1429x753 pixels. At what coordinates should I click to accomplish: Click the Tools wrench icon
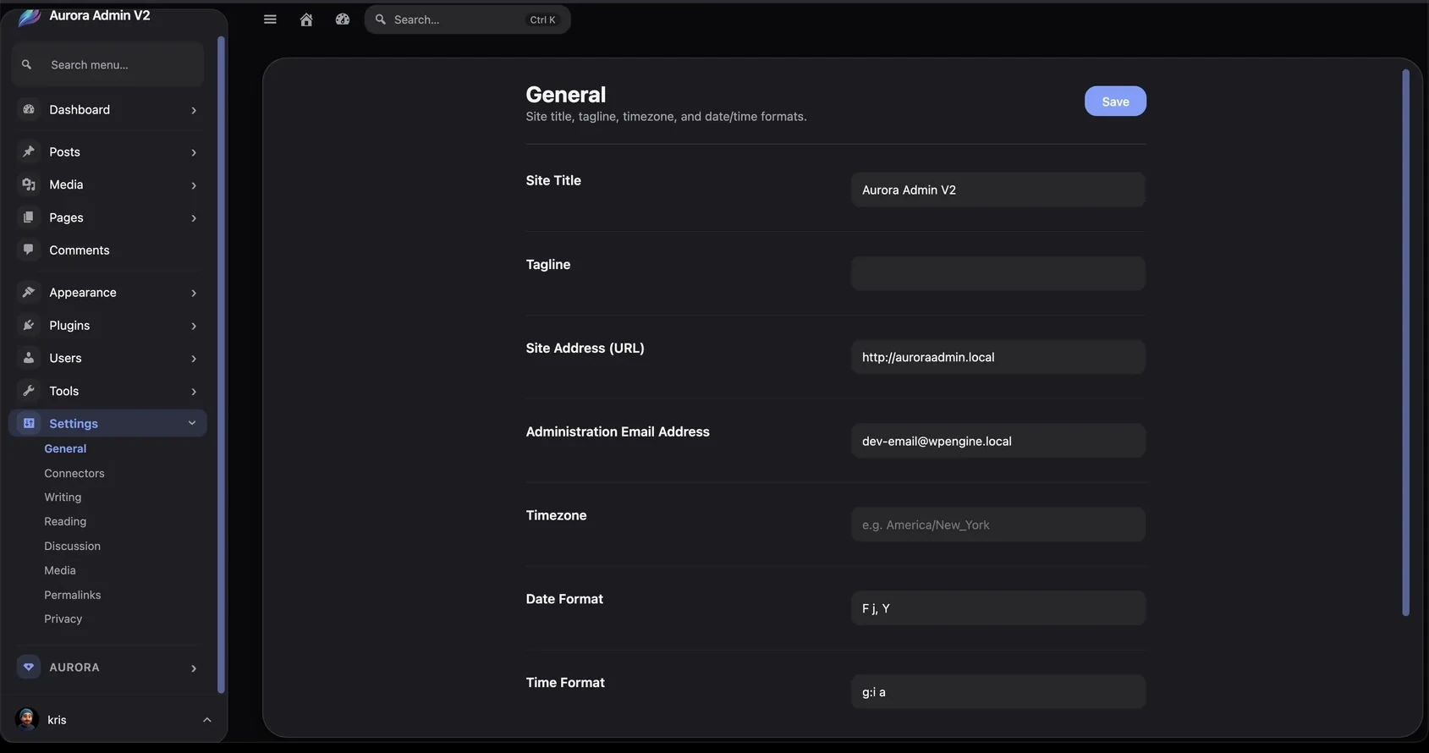pos(29,391)
